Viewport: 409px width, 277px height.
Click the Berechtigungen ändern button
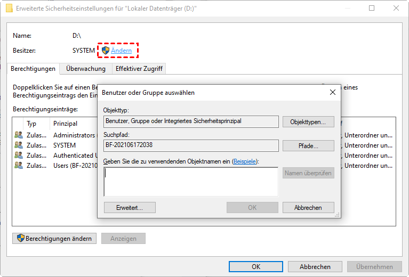point(54,239)
